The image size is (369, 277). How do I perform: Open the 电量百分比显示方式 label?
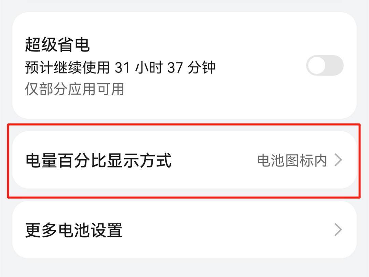pyautogui.click(x=98, y=160)
